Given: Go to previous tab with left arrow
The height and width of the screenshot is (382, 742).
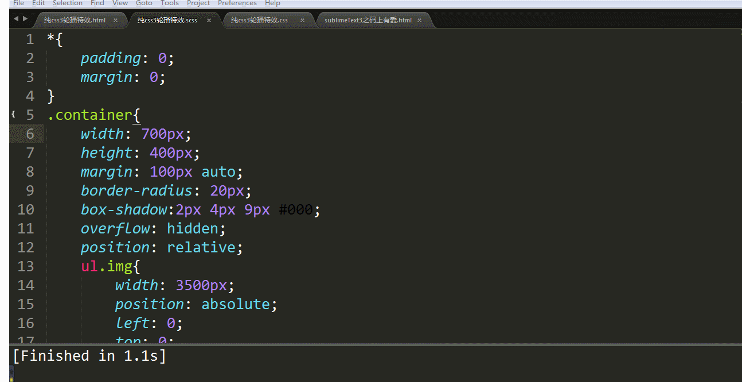Looking at the screenshot, I should 15,19.
